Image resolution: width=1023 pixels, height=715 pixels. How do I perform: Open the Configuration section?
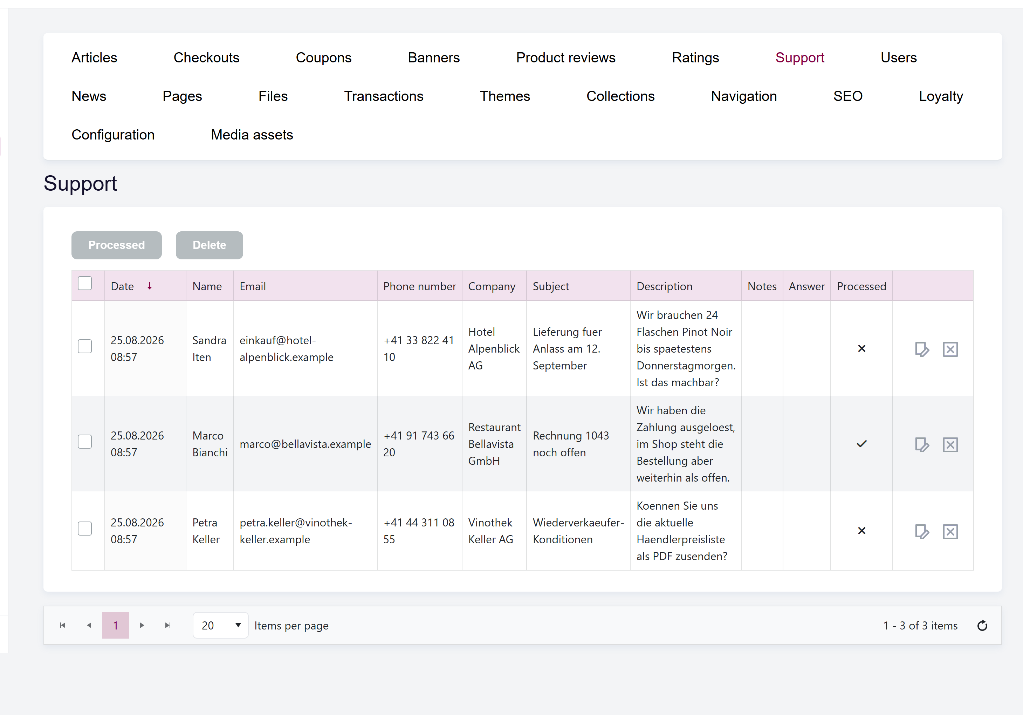pyautogui.click(x=113, y=135)
